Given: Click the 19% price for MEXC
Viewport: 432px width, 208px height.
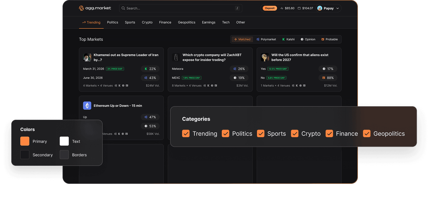Looking at the screenshot, I should 239,78.
